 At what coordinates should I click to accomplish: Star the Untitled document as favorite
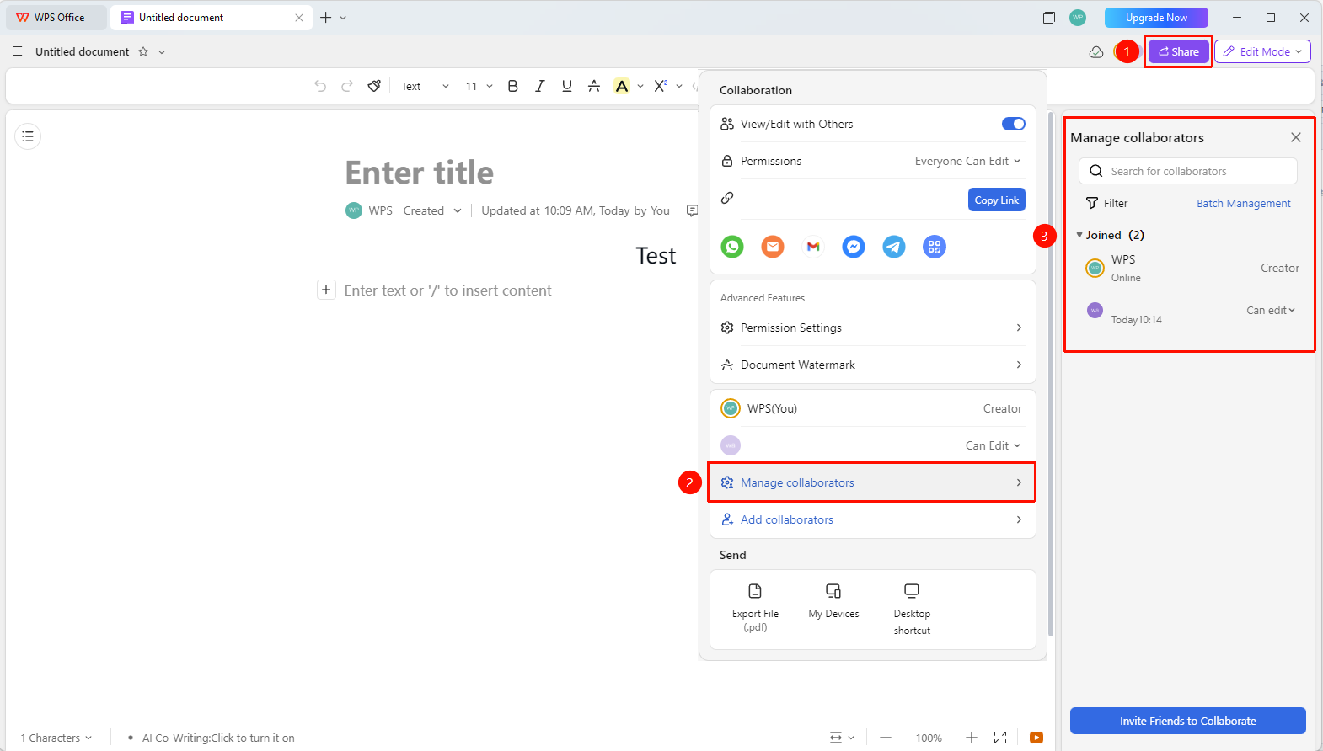(x=143, y=51)
